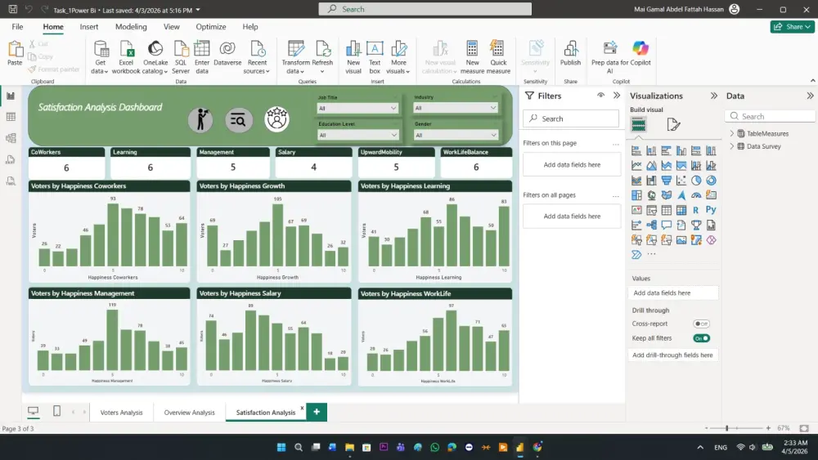Collapse the Data pane
Image resolution: width=818 pixels, height=460 pixels.
coord(810,96)
